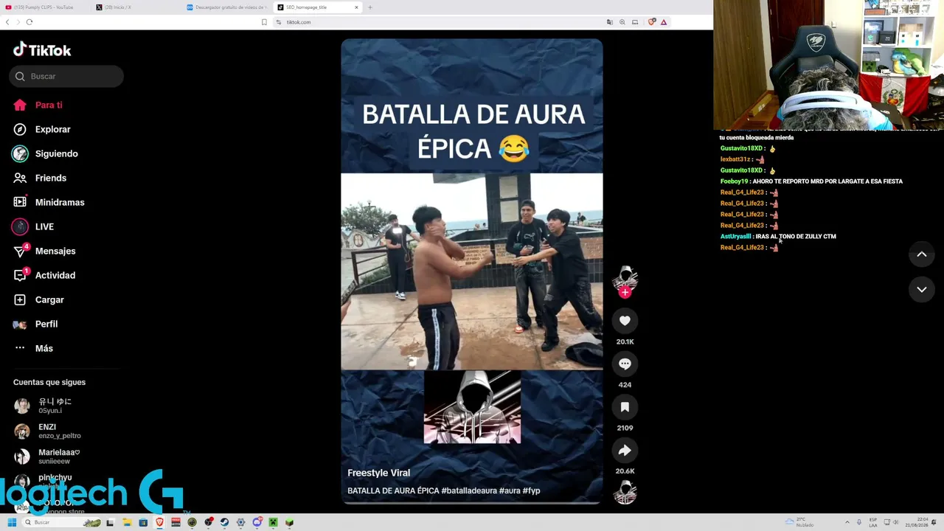Show hidden system tray icons
Screen dimensions: 944x531
pyautogui.click(x=847, y=522)
